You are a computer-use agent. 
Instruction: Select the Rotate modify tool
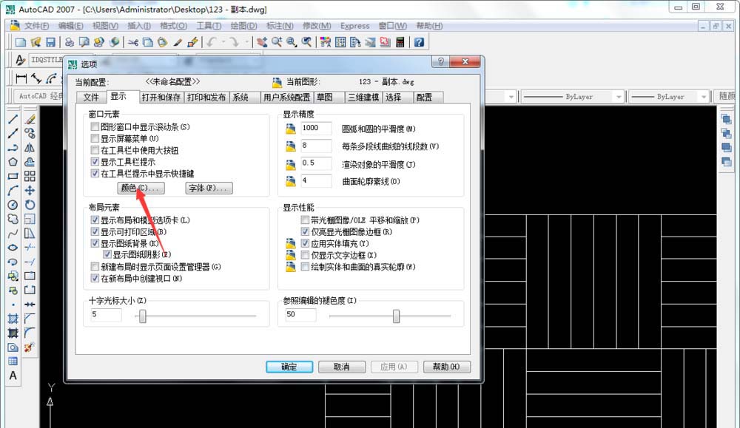(x=30, y=205)
